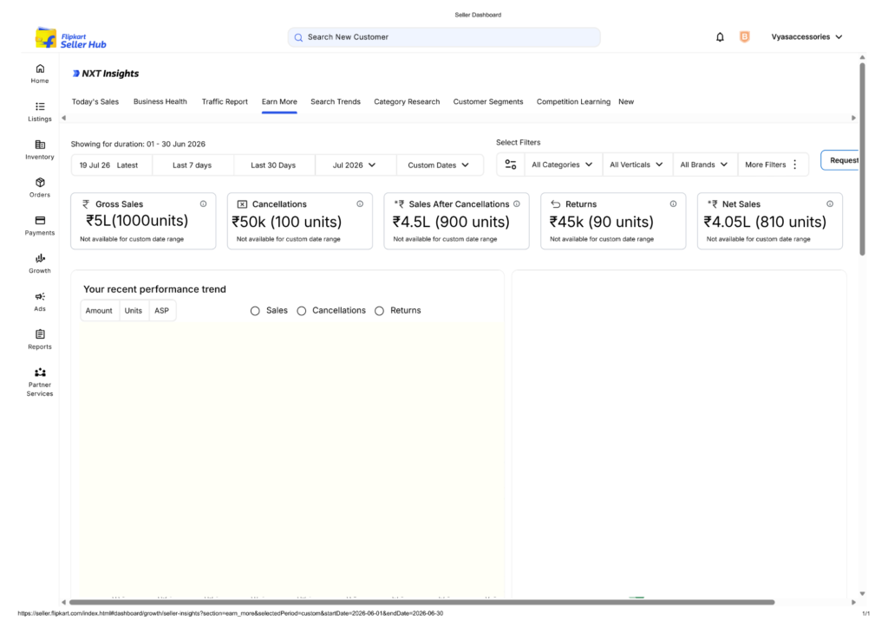
Task: Click the tab strip left scroll arrow
Action: tap(63, 118)
